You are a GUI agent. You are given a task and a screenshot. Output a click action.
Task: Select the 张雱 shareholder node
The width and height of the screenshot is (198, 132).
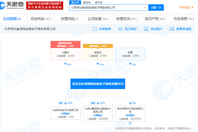coord(130,54)
